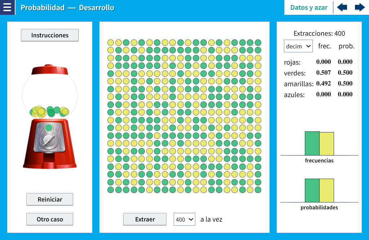Click the gumball machine silver crank
This screenshot has height=240, width=369.
(x=49, y=140)
